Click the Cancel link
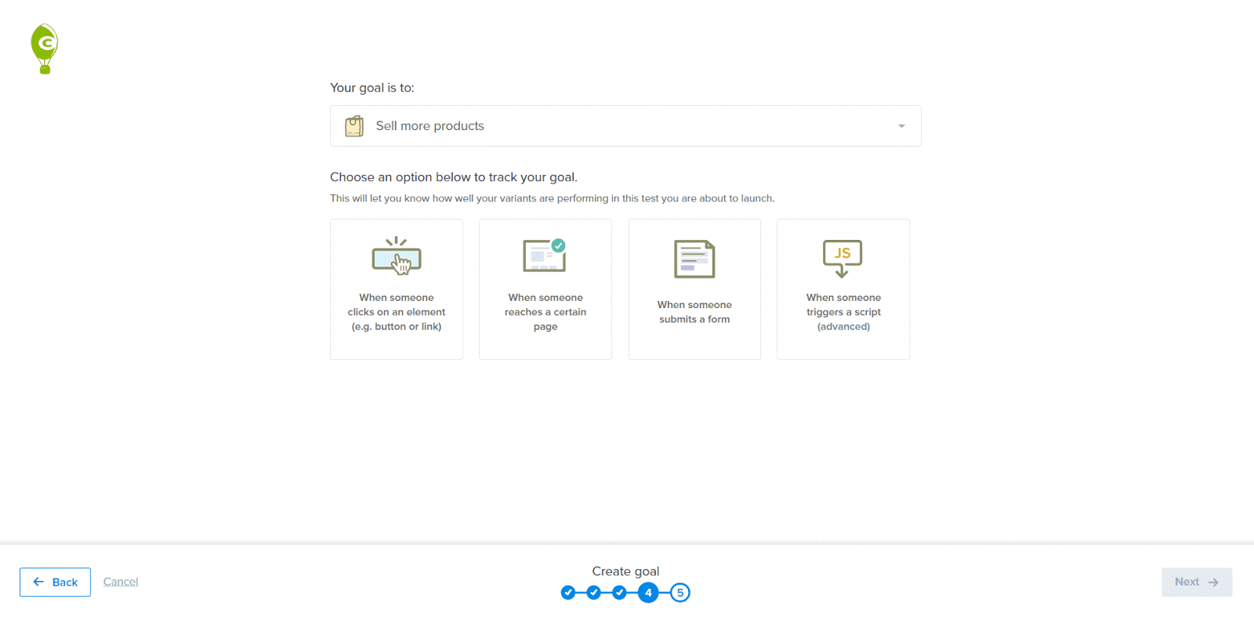Viewport: 1254px width, 617px height. click(x=121, y=582)
